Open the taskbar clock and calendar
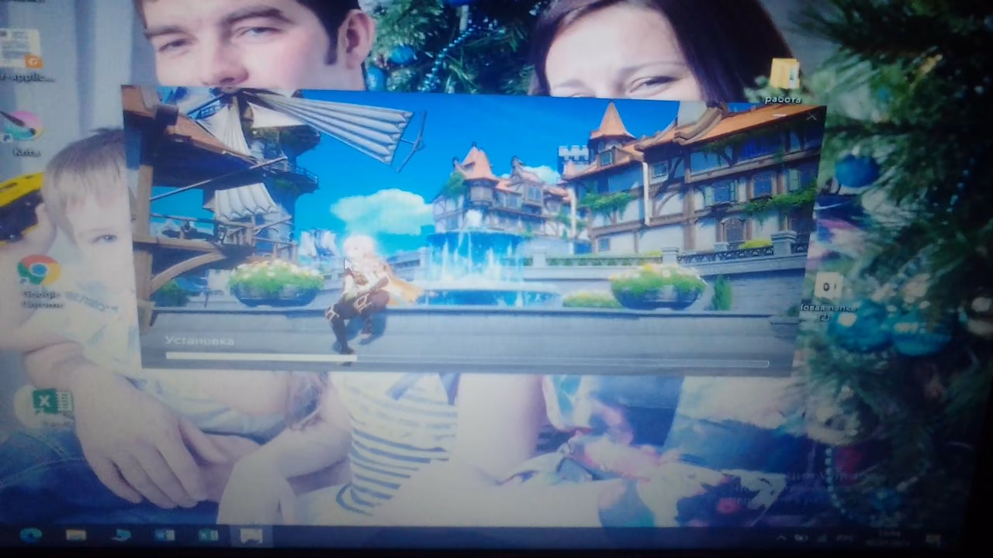The image size is (993, 558). click(890, 539)
